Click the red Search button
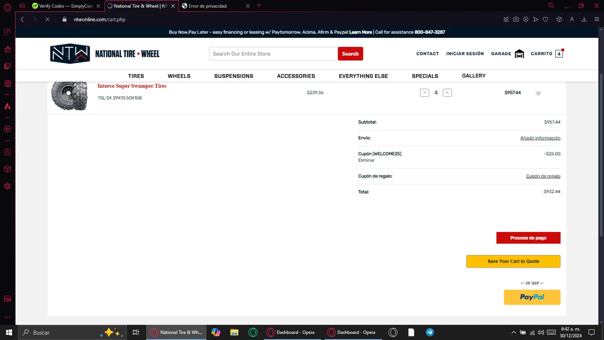Screen dimensions: 604x340 click(x=350, y=54)
